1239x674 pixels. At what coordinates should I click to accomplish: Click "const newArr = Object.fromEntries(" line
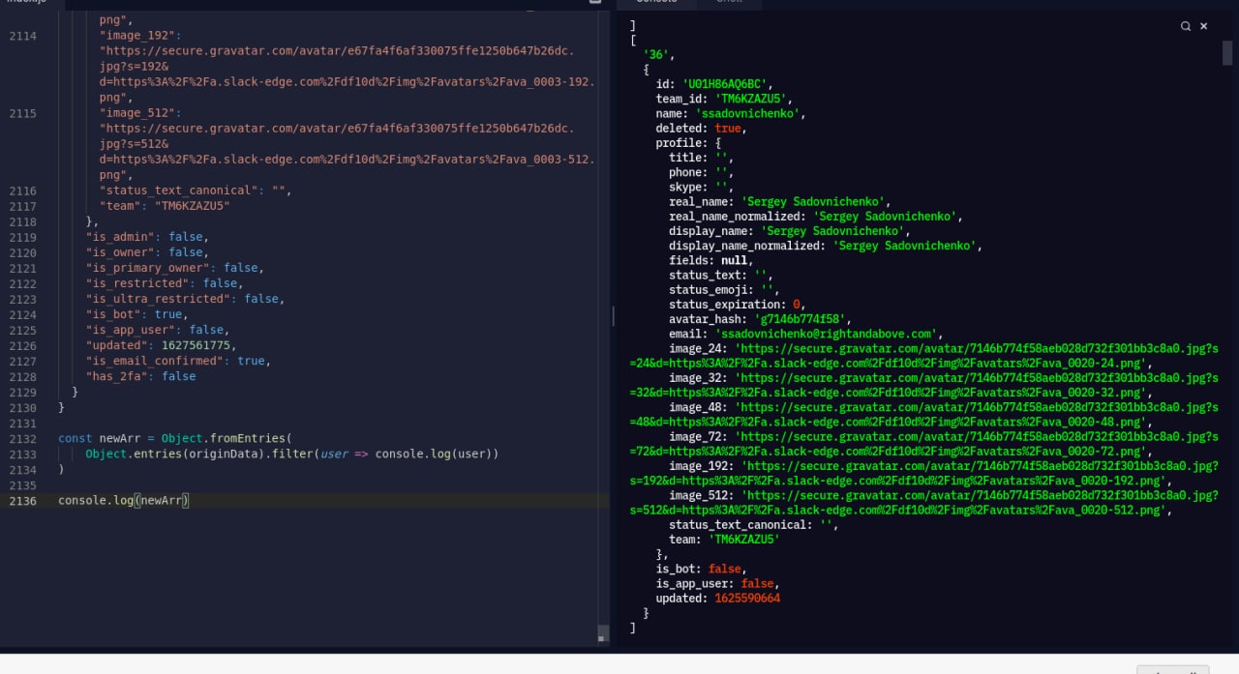pos(175,438)
